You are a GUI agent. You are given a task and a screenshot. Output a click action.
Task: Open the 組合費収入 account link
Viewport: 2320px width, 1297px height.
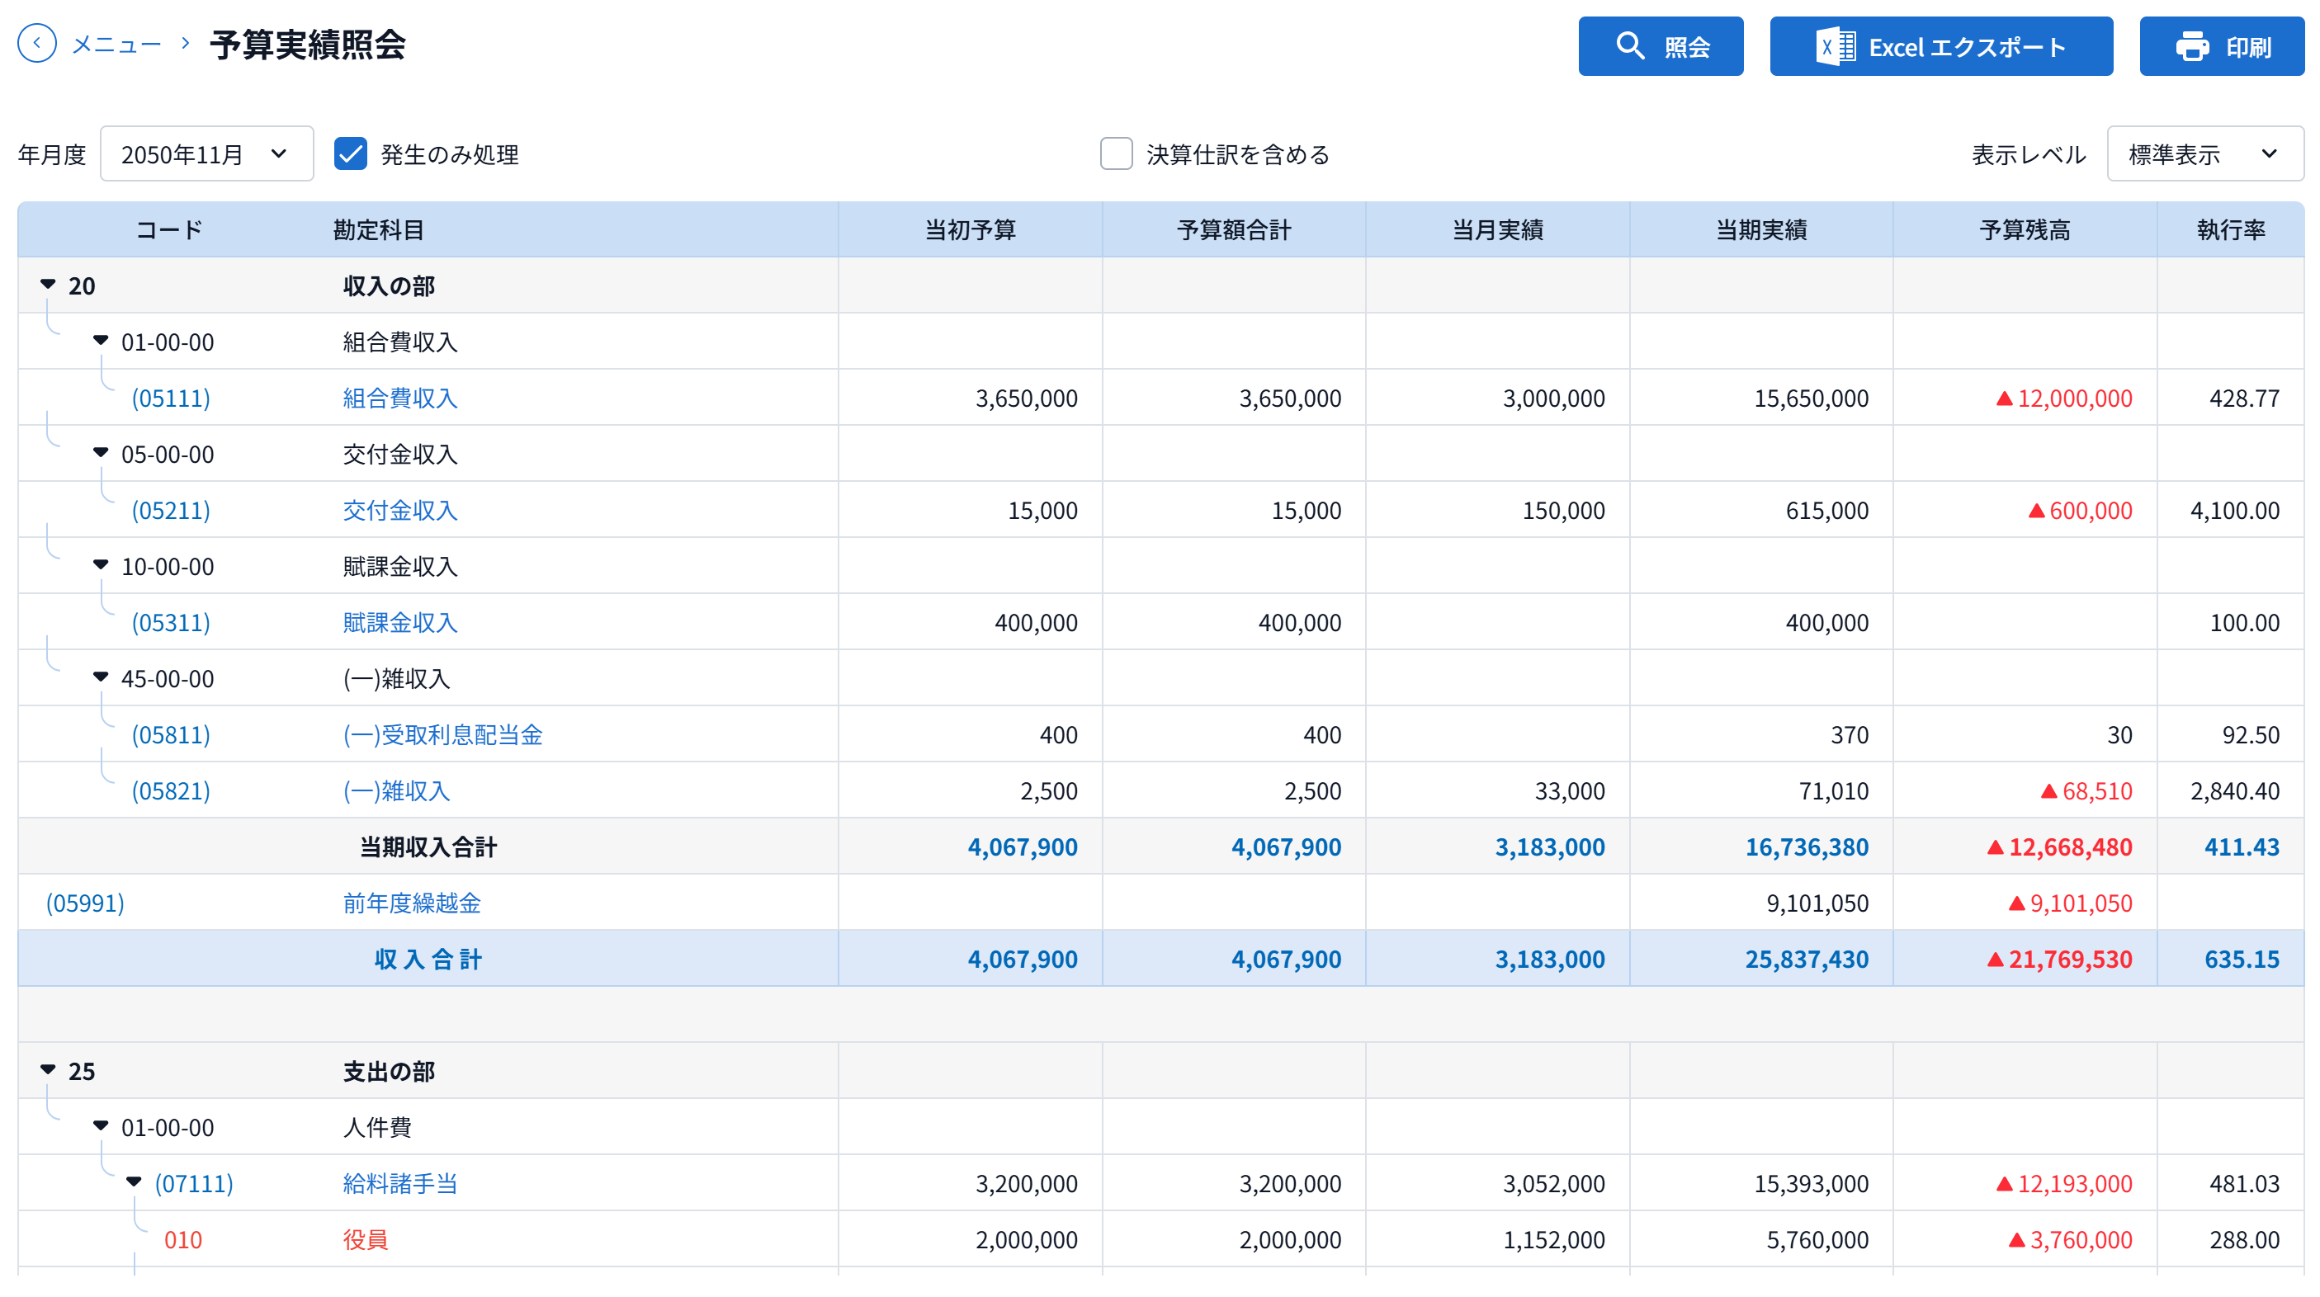click(400, 398)
